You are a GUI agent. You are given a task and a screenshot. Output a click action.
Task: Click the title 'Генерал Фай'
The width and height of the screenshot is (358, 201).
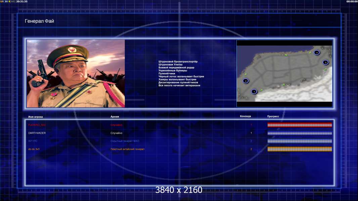tap(39, 21)
